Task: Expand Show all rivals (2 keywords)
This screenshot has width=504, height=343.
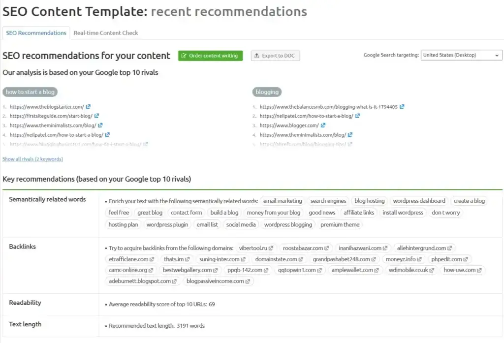Action: pos(32,159)
